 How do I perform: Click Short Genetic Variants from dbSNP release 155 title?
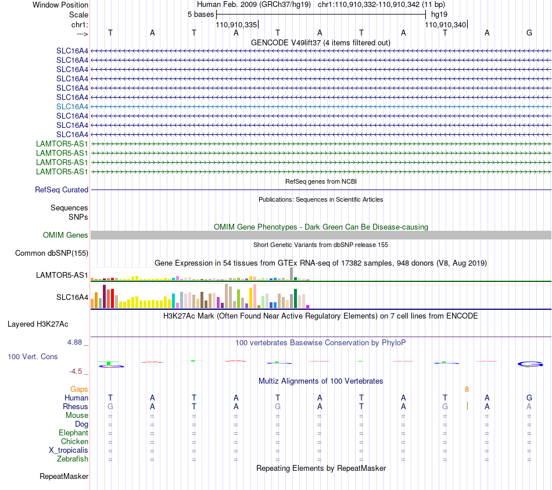321,245
